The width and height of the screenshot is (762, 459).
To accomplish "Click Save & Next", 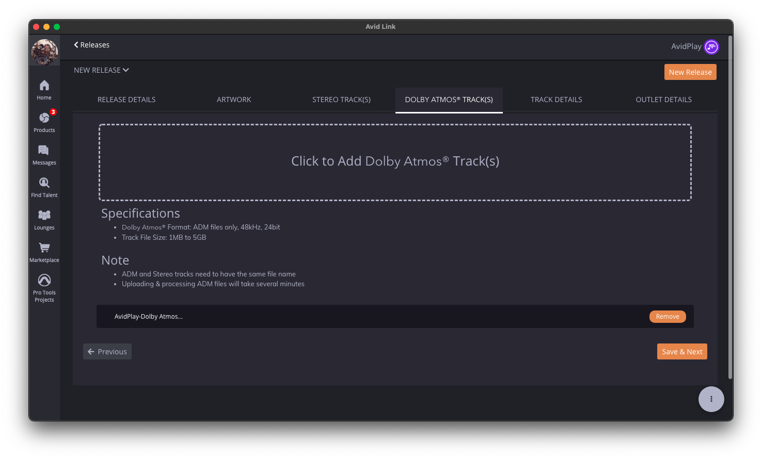I will tap(682, 351).
